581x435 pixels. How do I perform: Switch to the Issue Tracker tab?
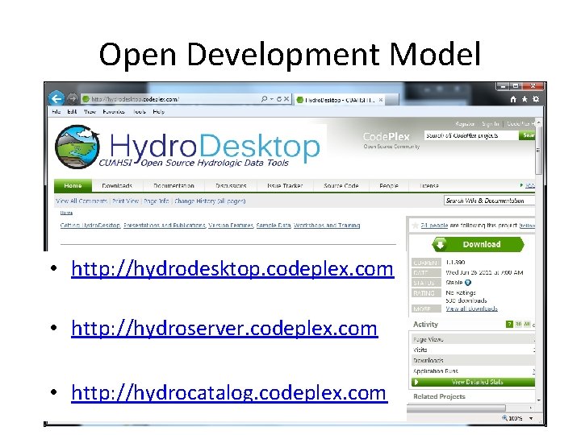(285, 186)
